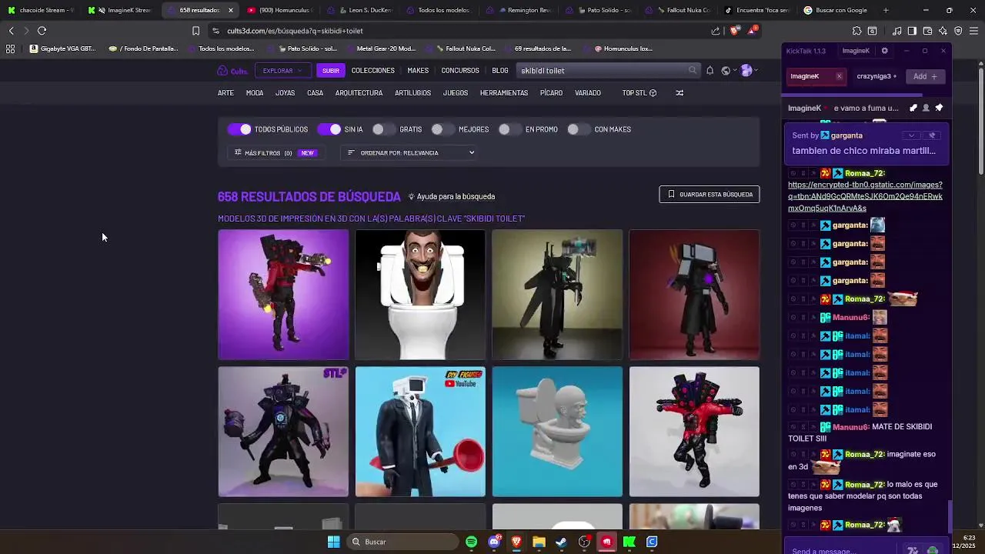Image resolution: width=985 pixels, height=554 pixels.
Task: Open the apps grid icon in bookmarks bar
Action: (x=10, y=48)
